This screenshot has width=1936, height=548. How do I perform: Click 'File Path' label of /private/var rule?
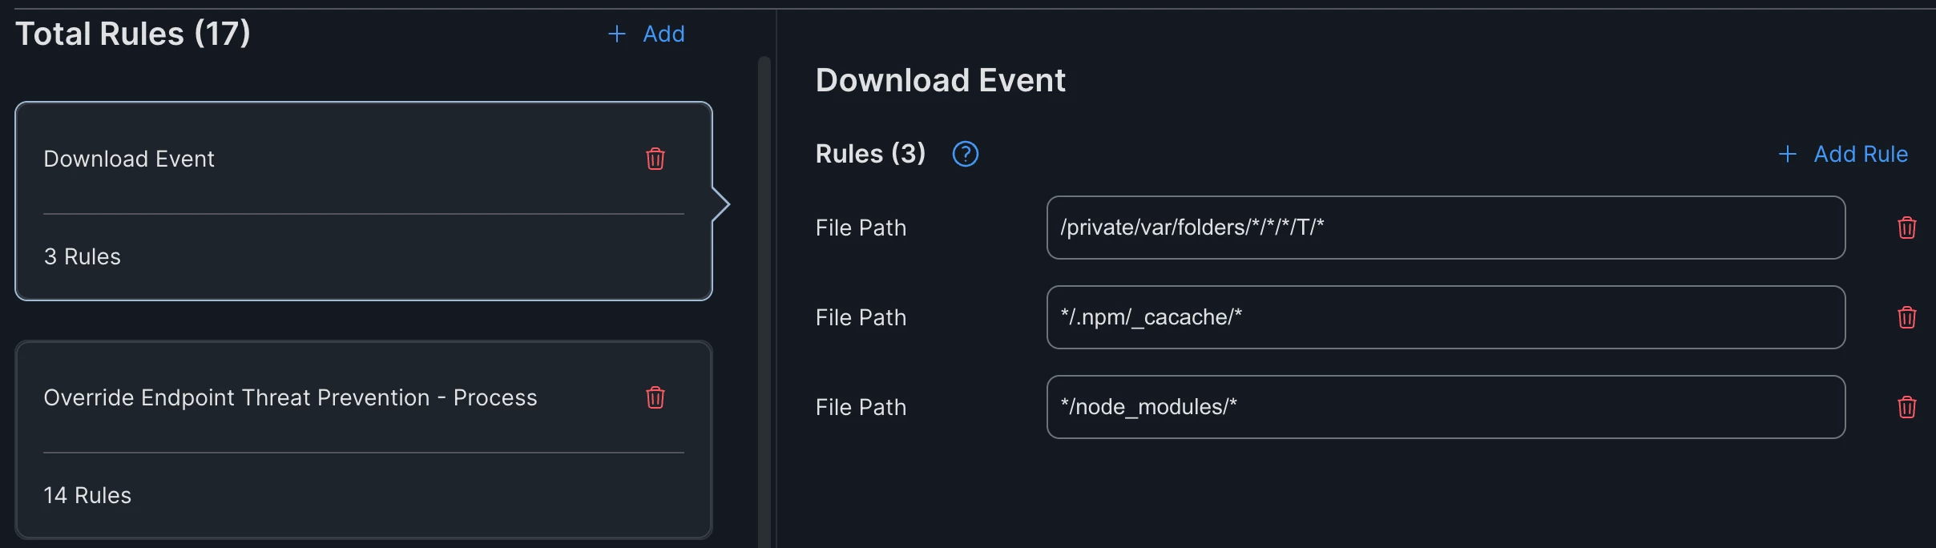tap(861, 228)
